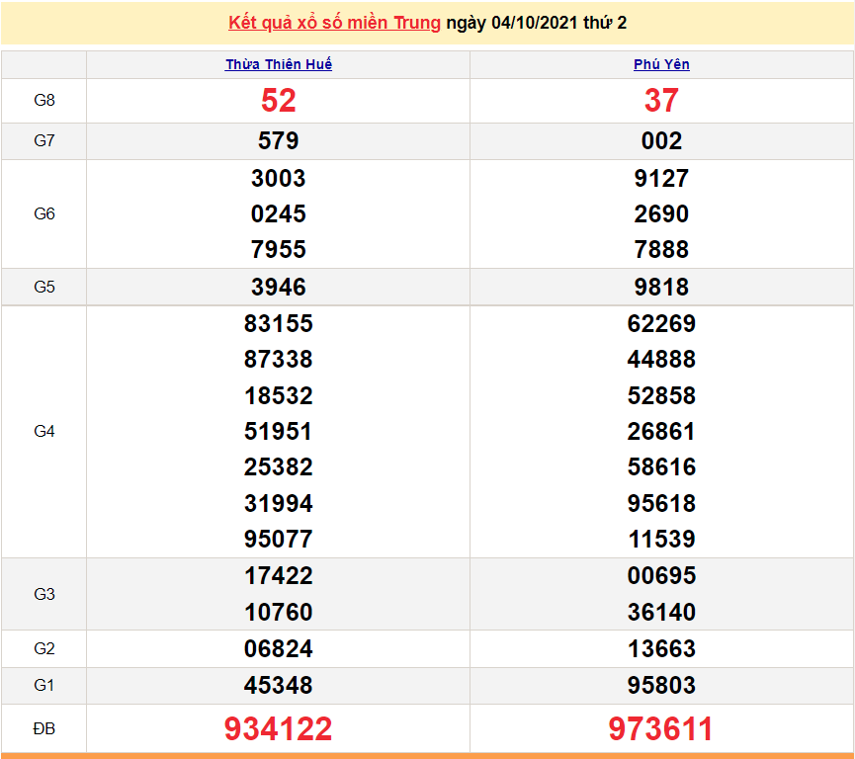The image size is (855, 759).
Task: Open the Phú Yên results link
Action: click(661, 64)
